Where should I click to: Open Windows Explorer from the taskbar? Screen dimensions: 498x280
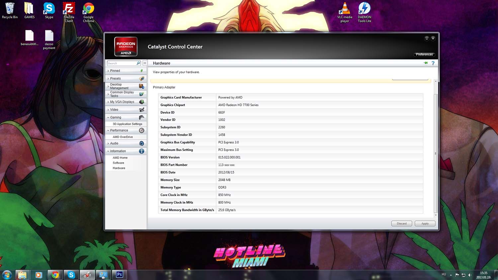[22, 275]
